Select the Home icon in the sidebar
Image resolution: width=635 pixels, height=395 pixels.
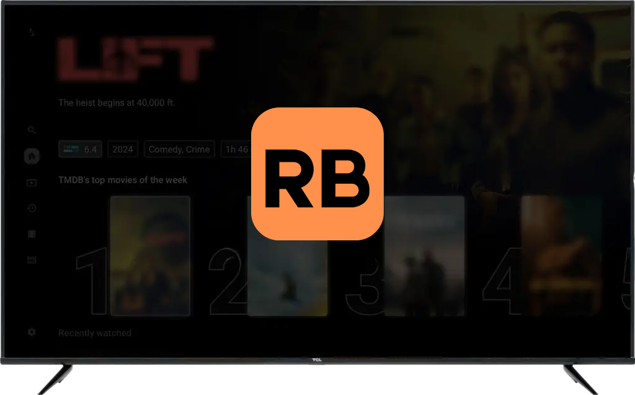click(x=32, y=156)
